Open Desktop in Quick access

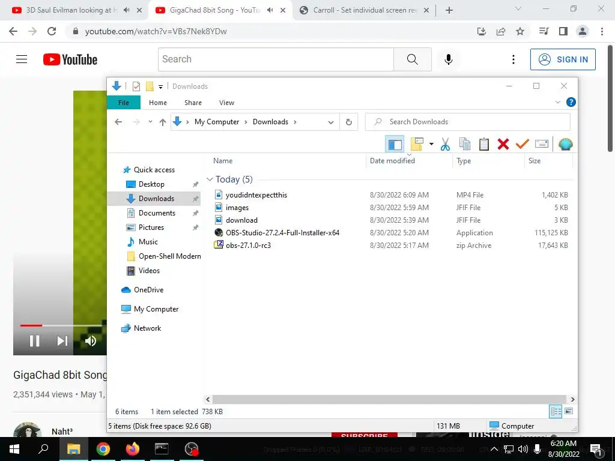click(x=151, y=184)
